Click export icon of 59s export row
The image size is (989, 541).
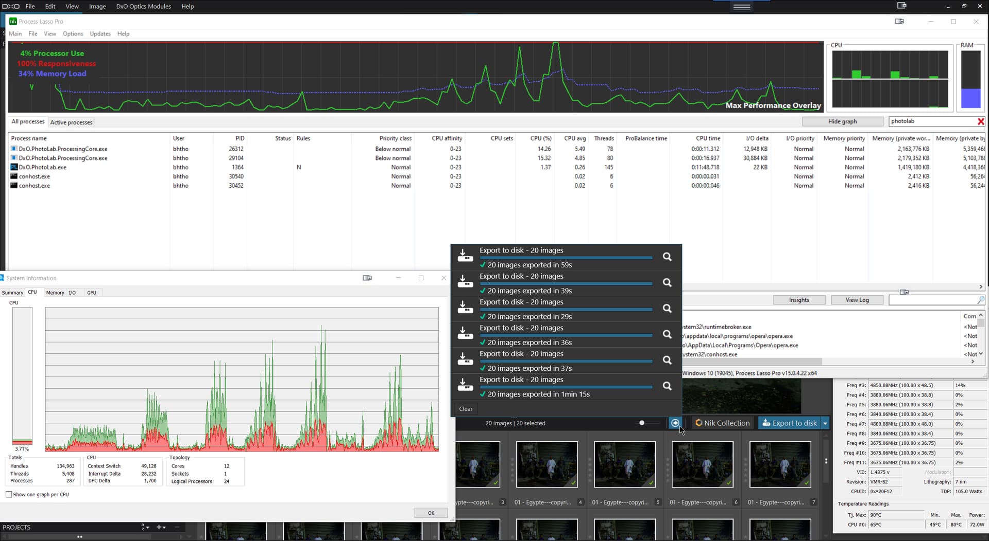tap(465, 256)
